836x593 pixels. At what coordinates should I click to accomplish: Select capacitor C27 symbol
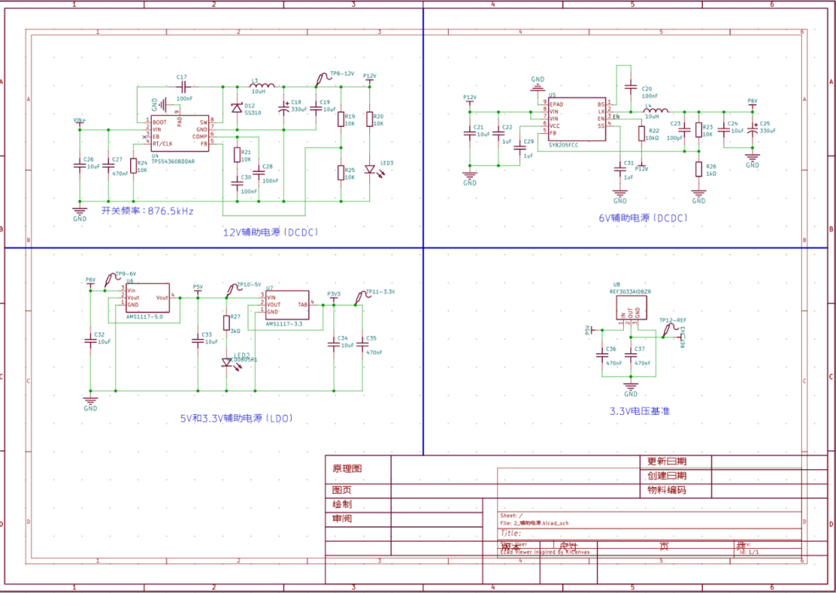(x=108, y=166)
